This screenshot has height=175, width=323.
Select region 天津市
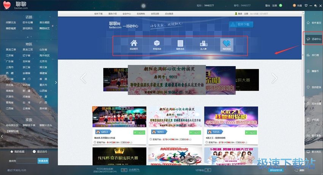tap(9, 97)
